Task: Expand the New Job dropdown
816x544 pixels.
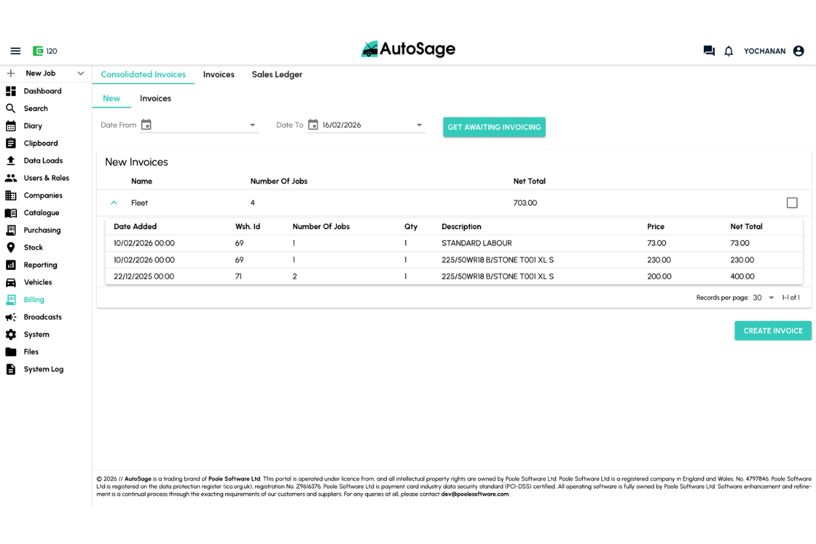Action: pos(80,73)
